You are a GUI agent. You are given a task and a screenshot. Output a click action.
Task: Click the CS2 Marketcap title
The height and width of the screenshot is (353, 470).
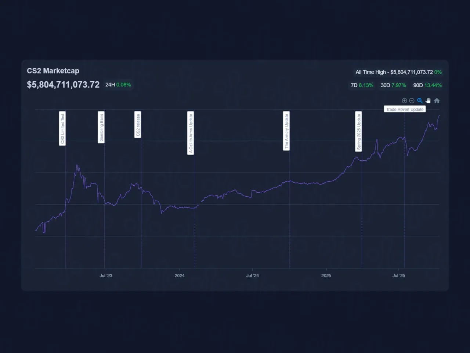click(53, 71)
